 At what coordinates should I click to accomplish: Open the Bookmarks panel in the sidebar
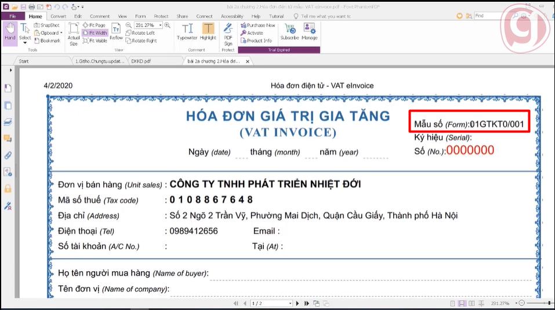pyautogui.click(x=8, y=88)
